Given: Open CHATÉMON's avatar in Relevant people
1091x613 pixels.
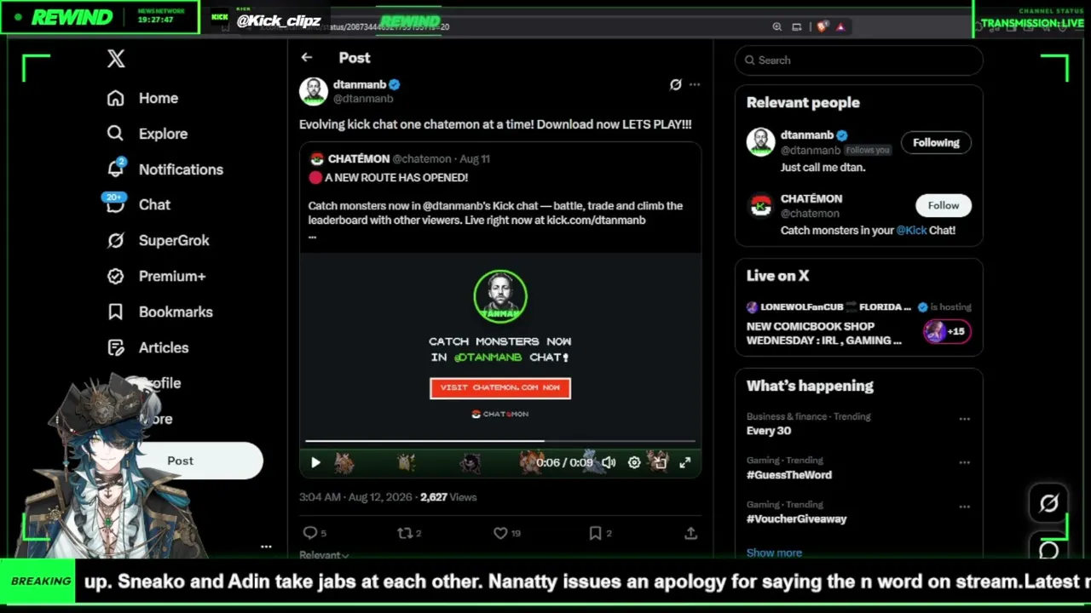Looking at the screenshot, I should [760, 205].
